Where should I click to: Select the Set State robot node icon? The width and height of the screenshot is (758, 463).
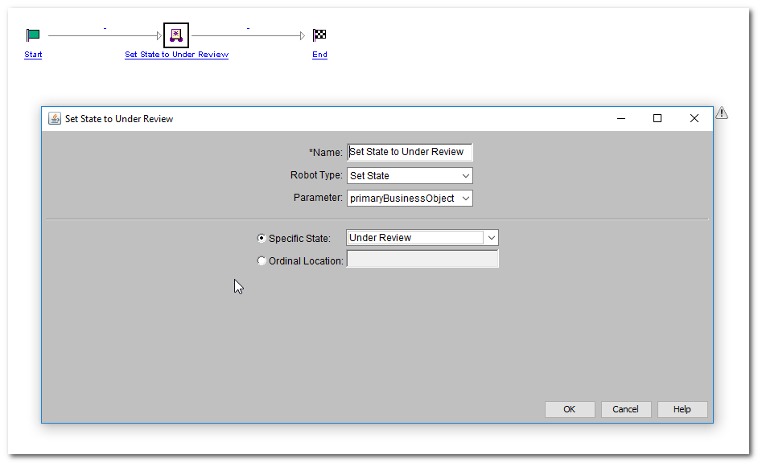coord(176,35)
